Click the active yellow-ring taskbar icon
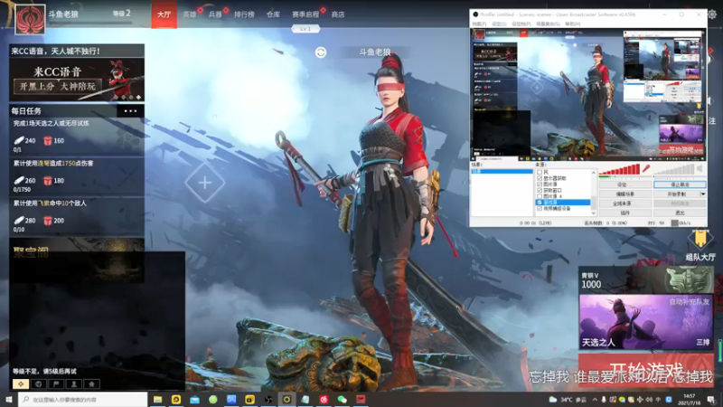The height and width of the screenshot is (407, 723). coord(286,400)
